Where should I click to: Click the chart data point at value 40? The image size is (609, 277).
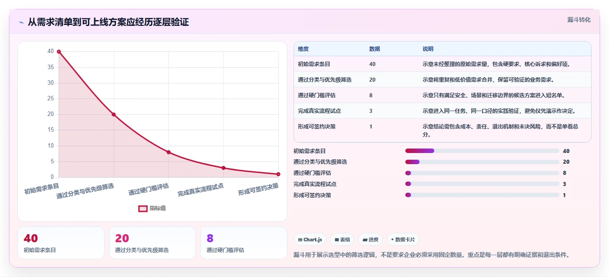click(x=59, y=52)
